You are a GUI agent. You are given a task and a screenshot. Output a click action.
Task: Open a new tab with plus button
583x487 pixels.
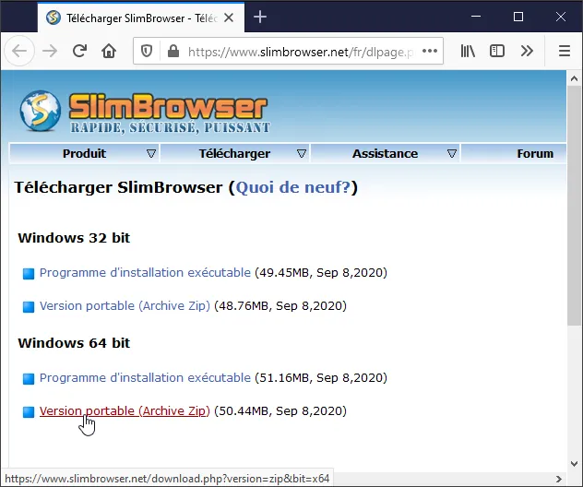point(260,17)
